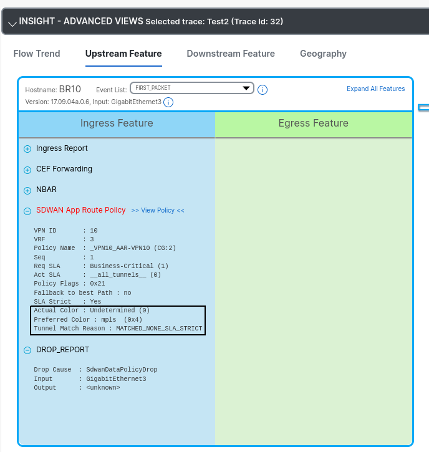Image resolution: width=429 pixels, height=452 pixels.
Task: Select the Upstream Feature tab
Action: (x=123, y=54)
